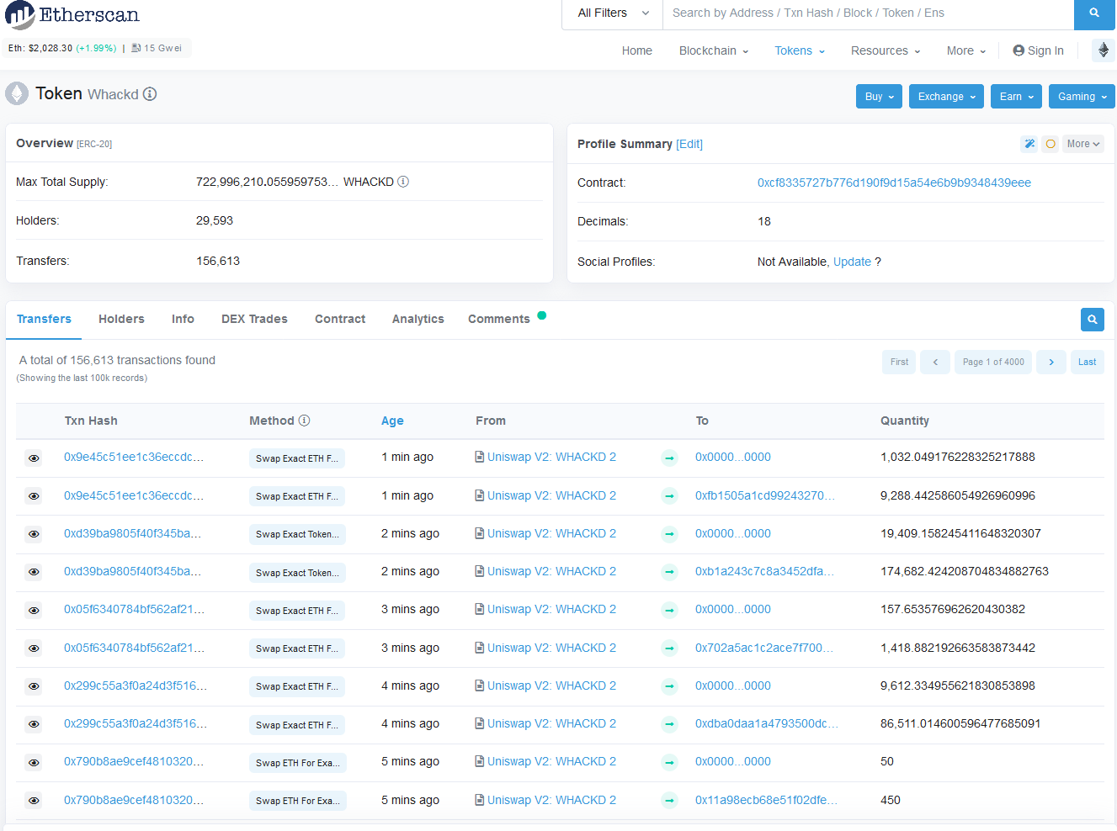The image size is (1117, 831).
Task: Toggle eye icon for the quantity 50 row
Action: (34, 763)
